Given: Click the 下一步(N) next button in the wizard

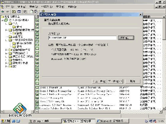Looking at the screenshot, I should tap(115, 81).
